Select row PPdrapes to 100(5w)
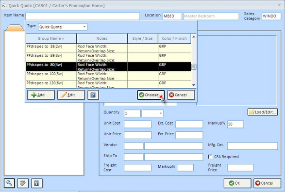The image size is (285, 192). [x=108, y=76]
